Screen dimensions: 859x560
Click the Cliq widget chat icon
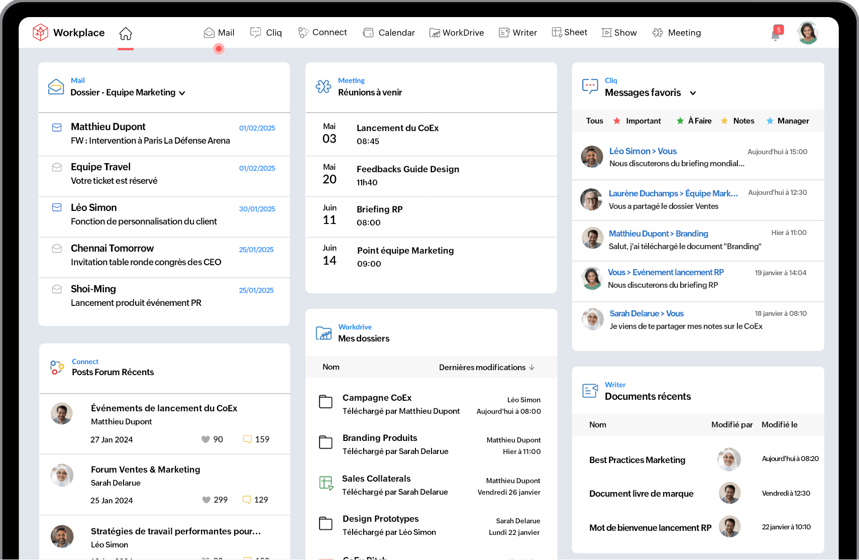pyautogui.click(x=590, y=86)
